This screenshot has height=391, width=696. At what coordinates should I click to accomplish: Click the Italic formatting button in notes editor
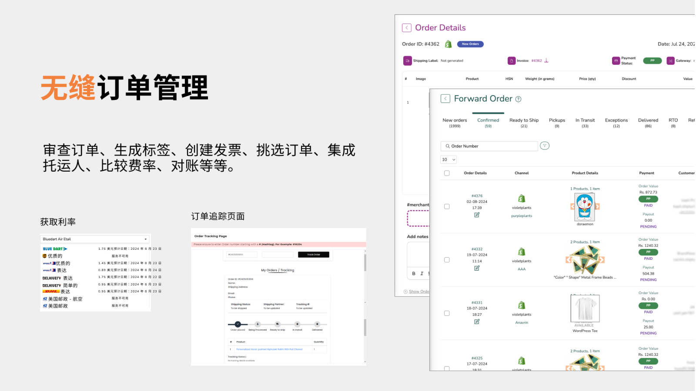tap(422, 274)
